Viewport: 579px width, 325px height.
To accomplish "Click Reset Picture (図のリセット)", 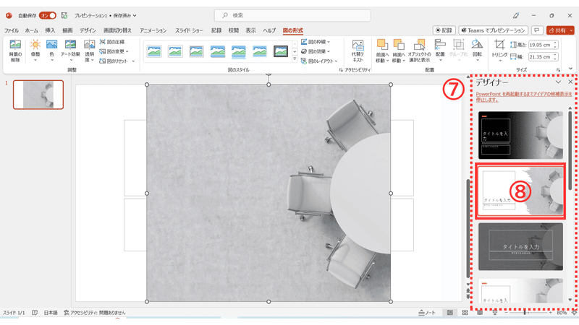I will coord(114,61).
